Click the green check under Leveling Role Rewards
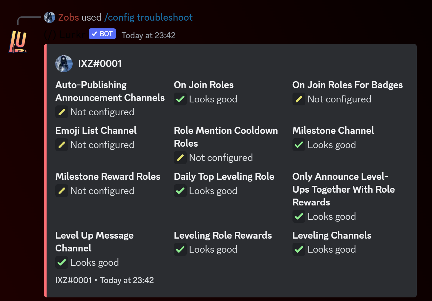 180,249
